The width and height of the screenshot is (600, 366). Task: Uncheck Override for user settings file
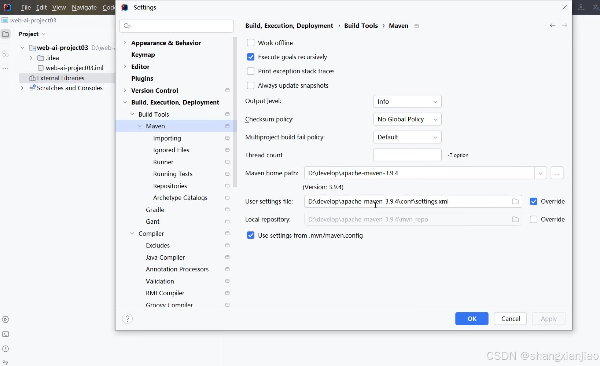tap(534, 201)
